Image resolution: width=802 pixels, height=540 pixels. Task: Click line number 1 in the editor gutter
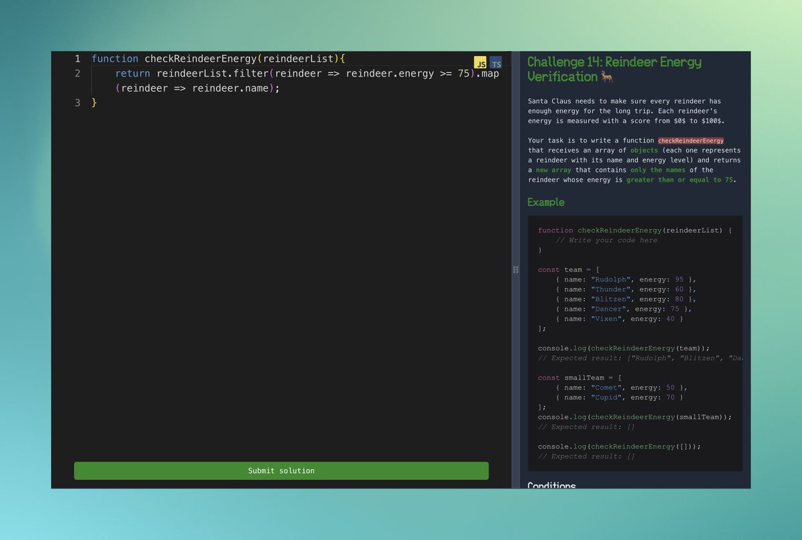click(x=78, y=59)
